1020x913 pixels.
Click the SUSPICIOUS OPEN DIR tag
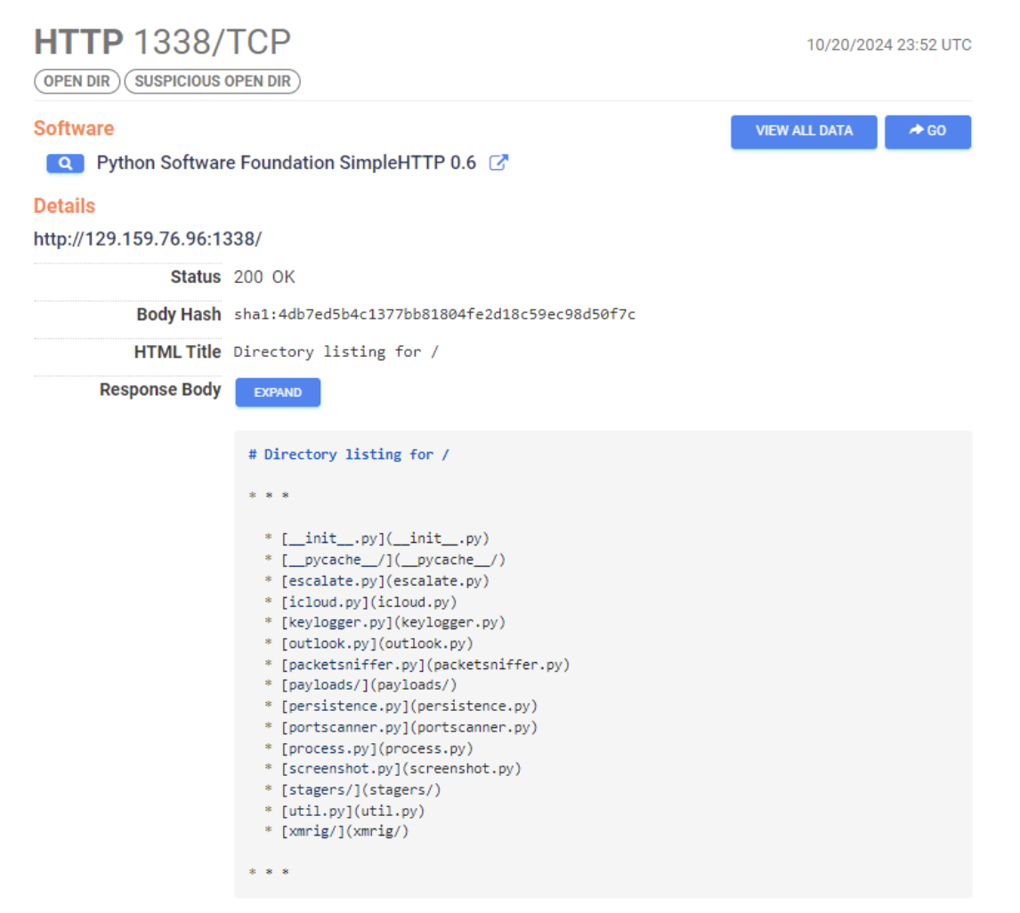point(212,81)
